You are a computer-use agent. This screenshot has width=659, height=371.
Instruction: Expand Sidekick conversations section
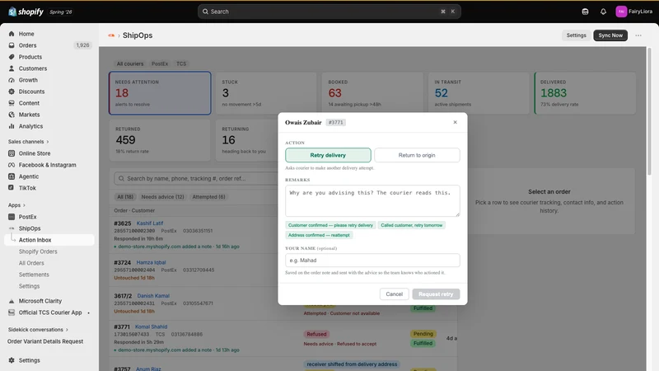point(38,330)
